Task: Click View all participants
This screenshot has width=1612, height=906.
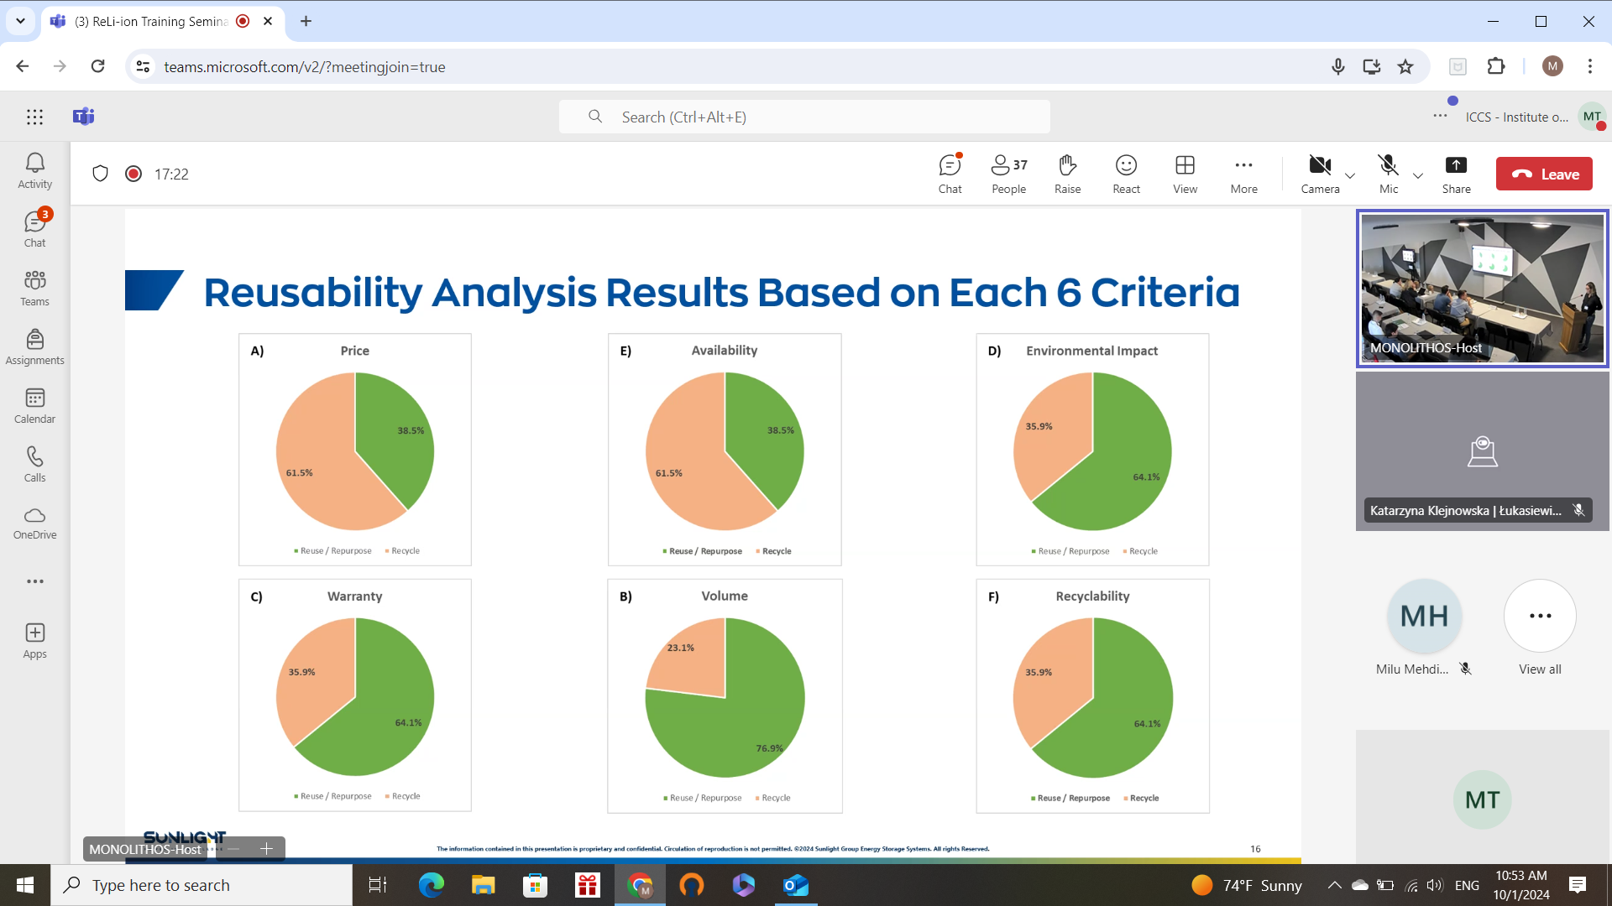Action: click(x=1540, y=627)
